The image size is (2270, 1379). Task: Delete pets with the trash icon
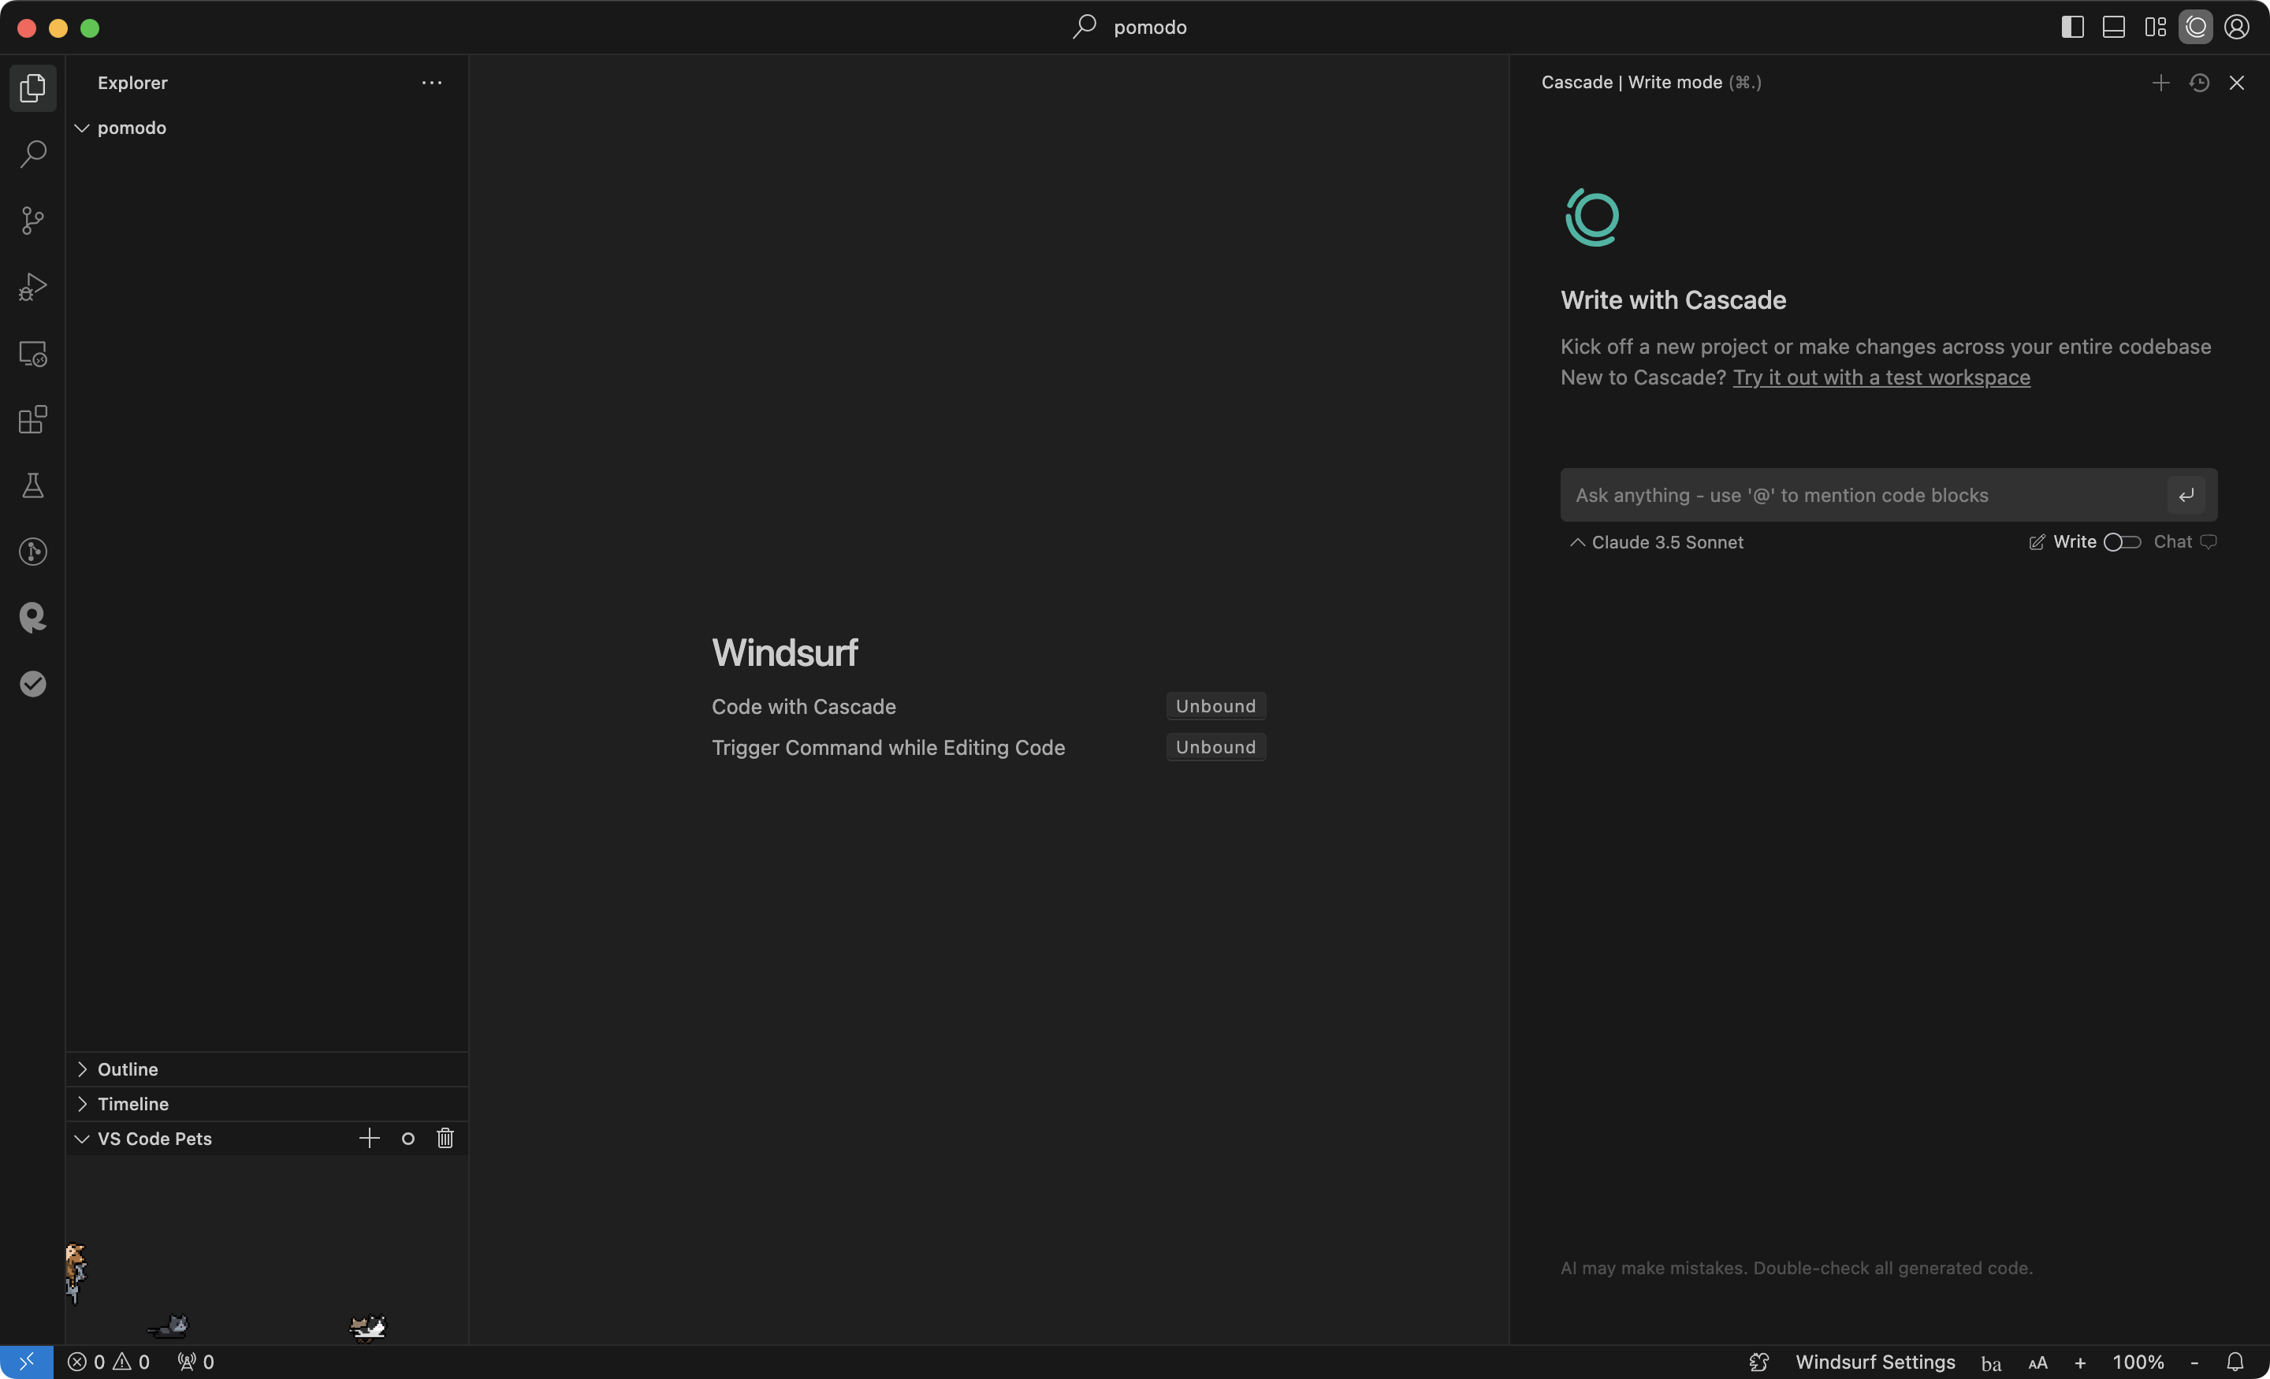445,1139
